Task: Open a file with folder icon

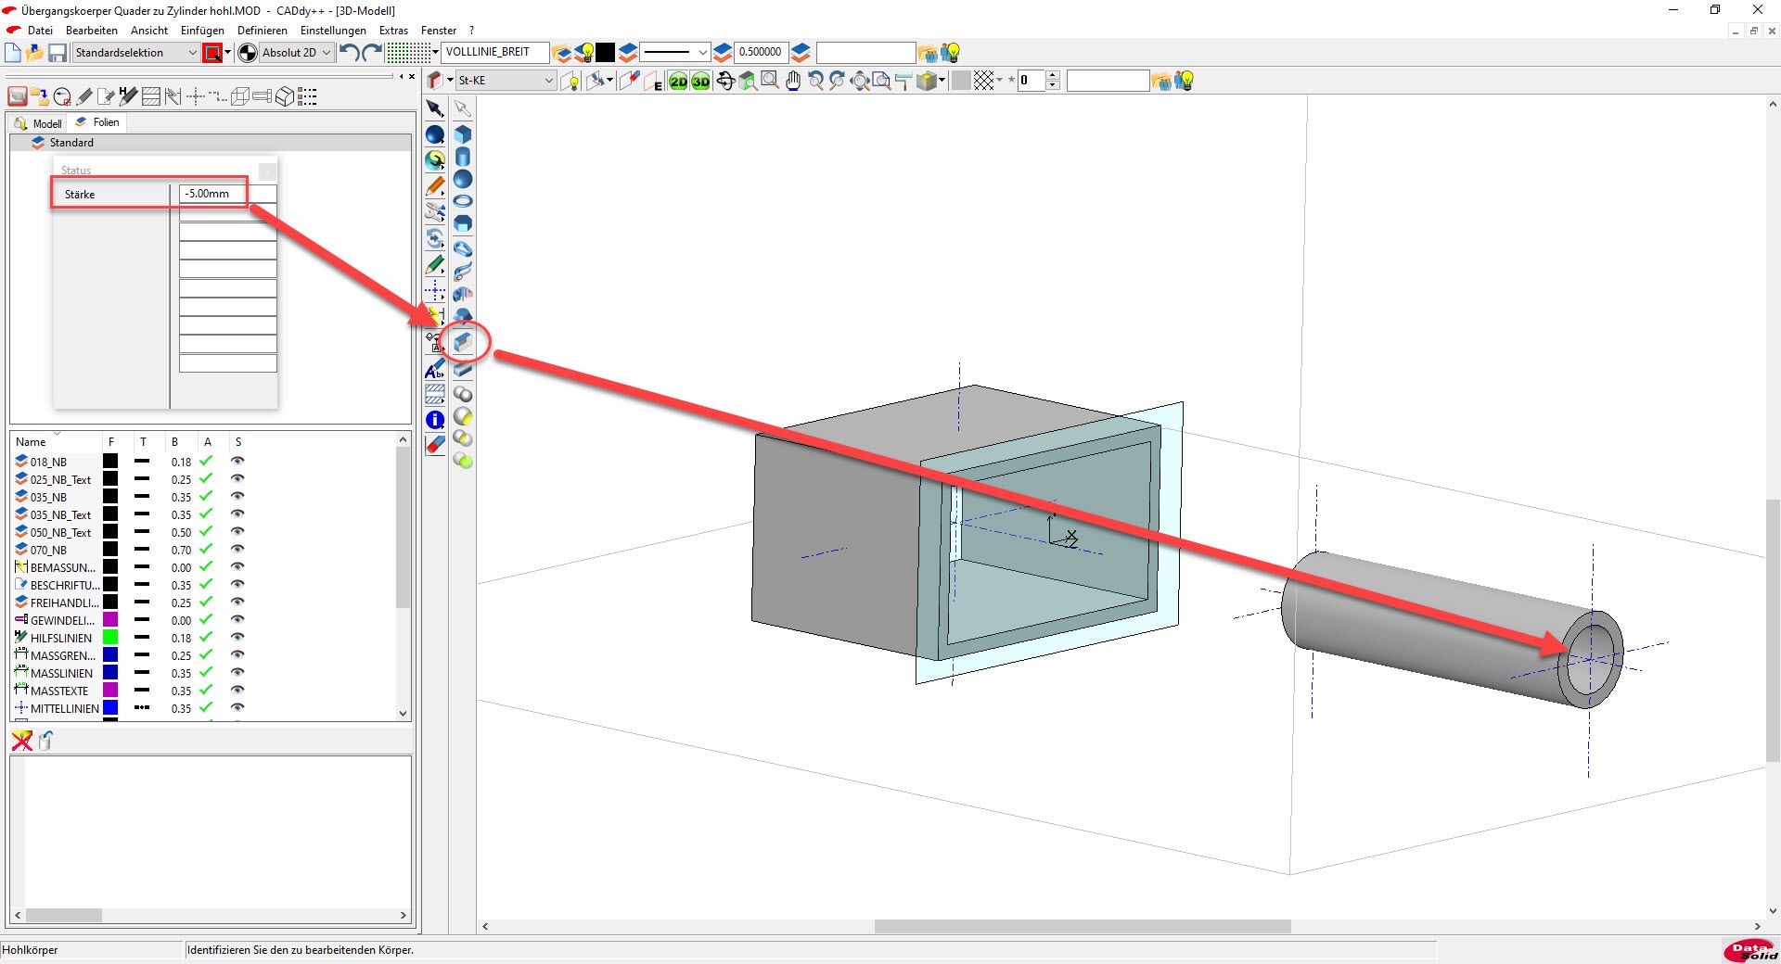Action: click(x=35, y=53)
